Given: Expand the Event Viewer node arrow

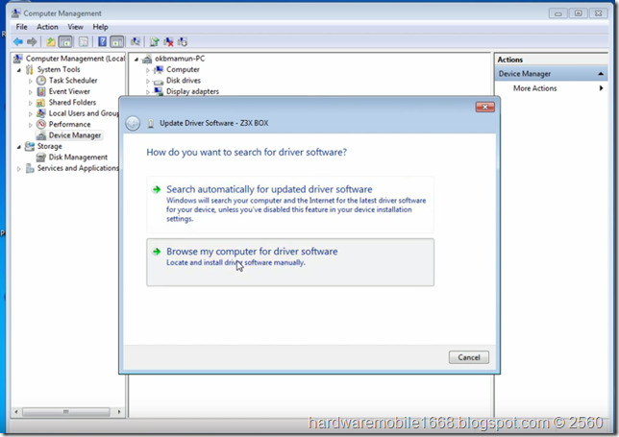Looking at the screenshot, I should point(31,92).
